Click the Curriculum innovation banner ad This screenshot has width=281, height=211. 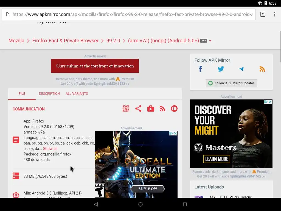(x=95, y=66)
